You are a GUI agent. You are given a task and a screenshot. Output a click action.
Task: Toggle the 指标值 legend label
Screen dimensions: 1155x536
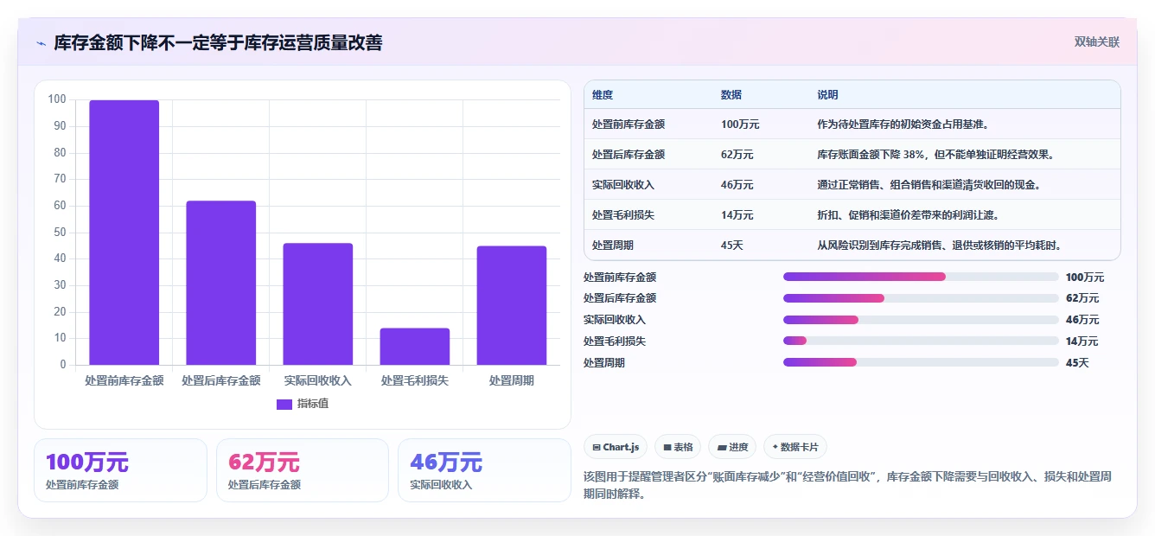click(313, 404)
